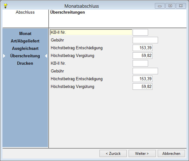Proceed with the Weiter button
This screenshot has height=161, width=189.
[142, 153]
